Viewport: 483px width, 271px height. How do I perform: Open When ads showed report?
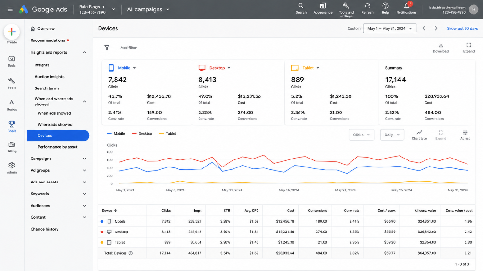54,113
